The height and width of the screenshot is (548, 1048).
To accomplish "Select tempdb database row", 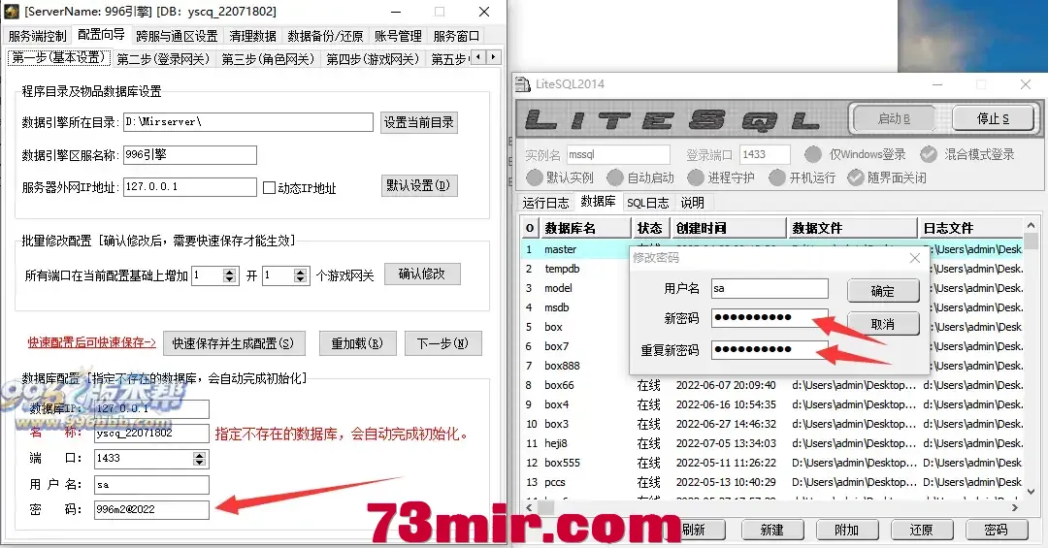I will coord(772,269).
